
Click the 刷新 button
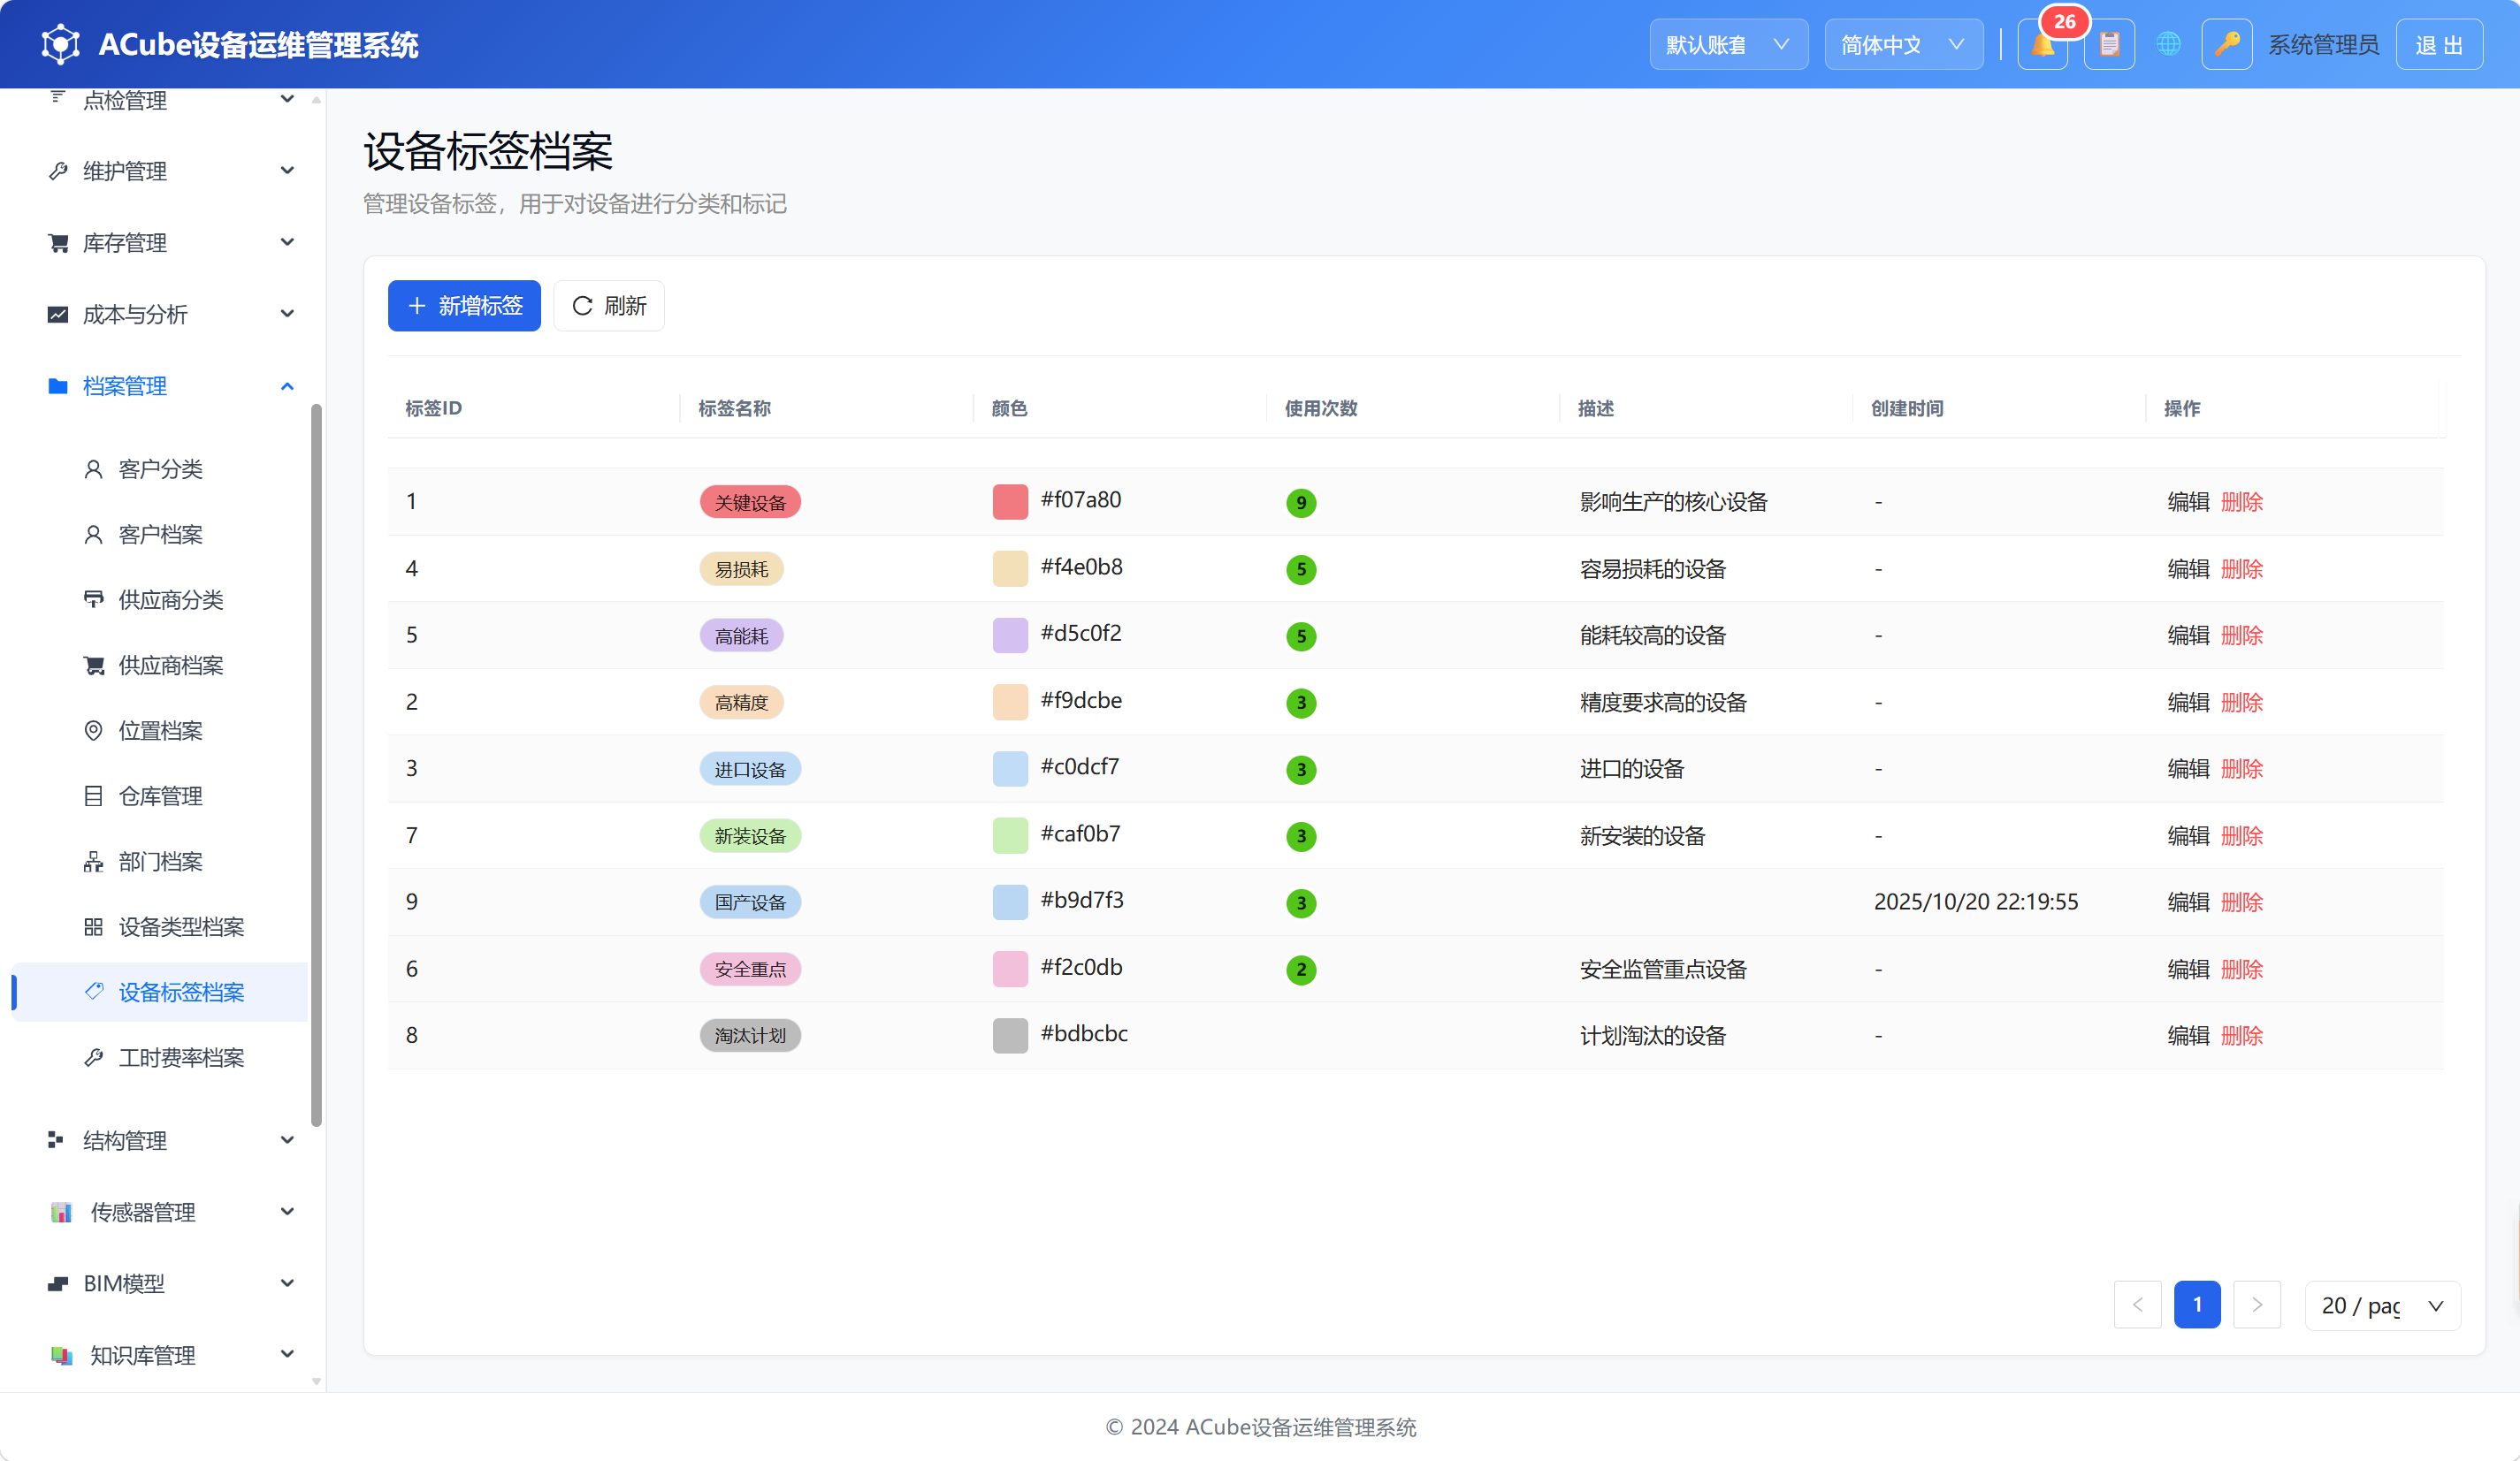pyautogui.click(x=609, y=306)
